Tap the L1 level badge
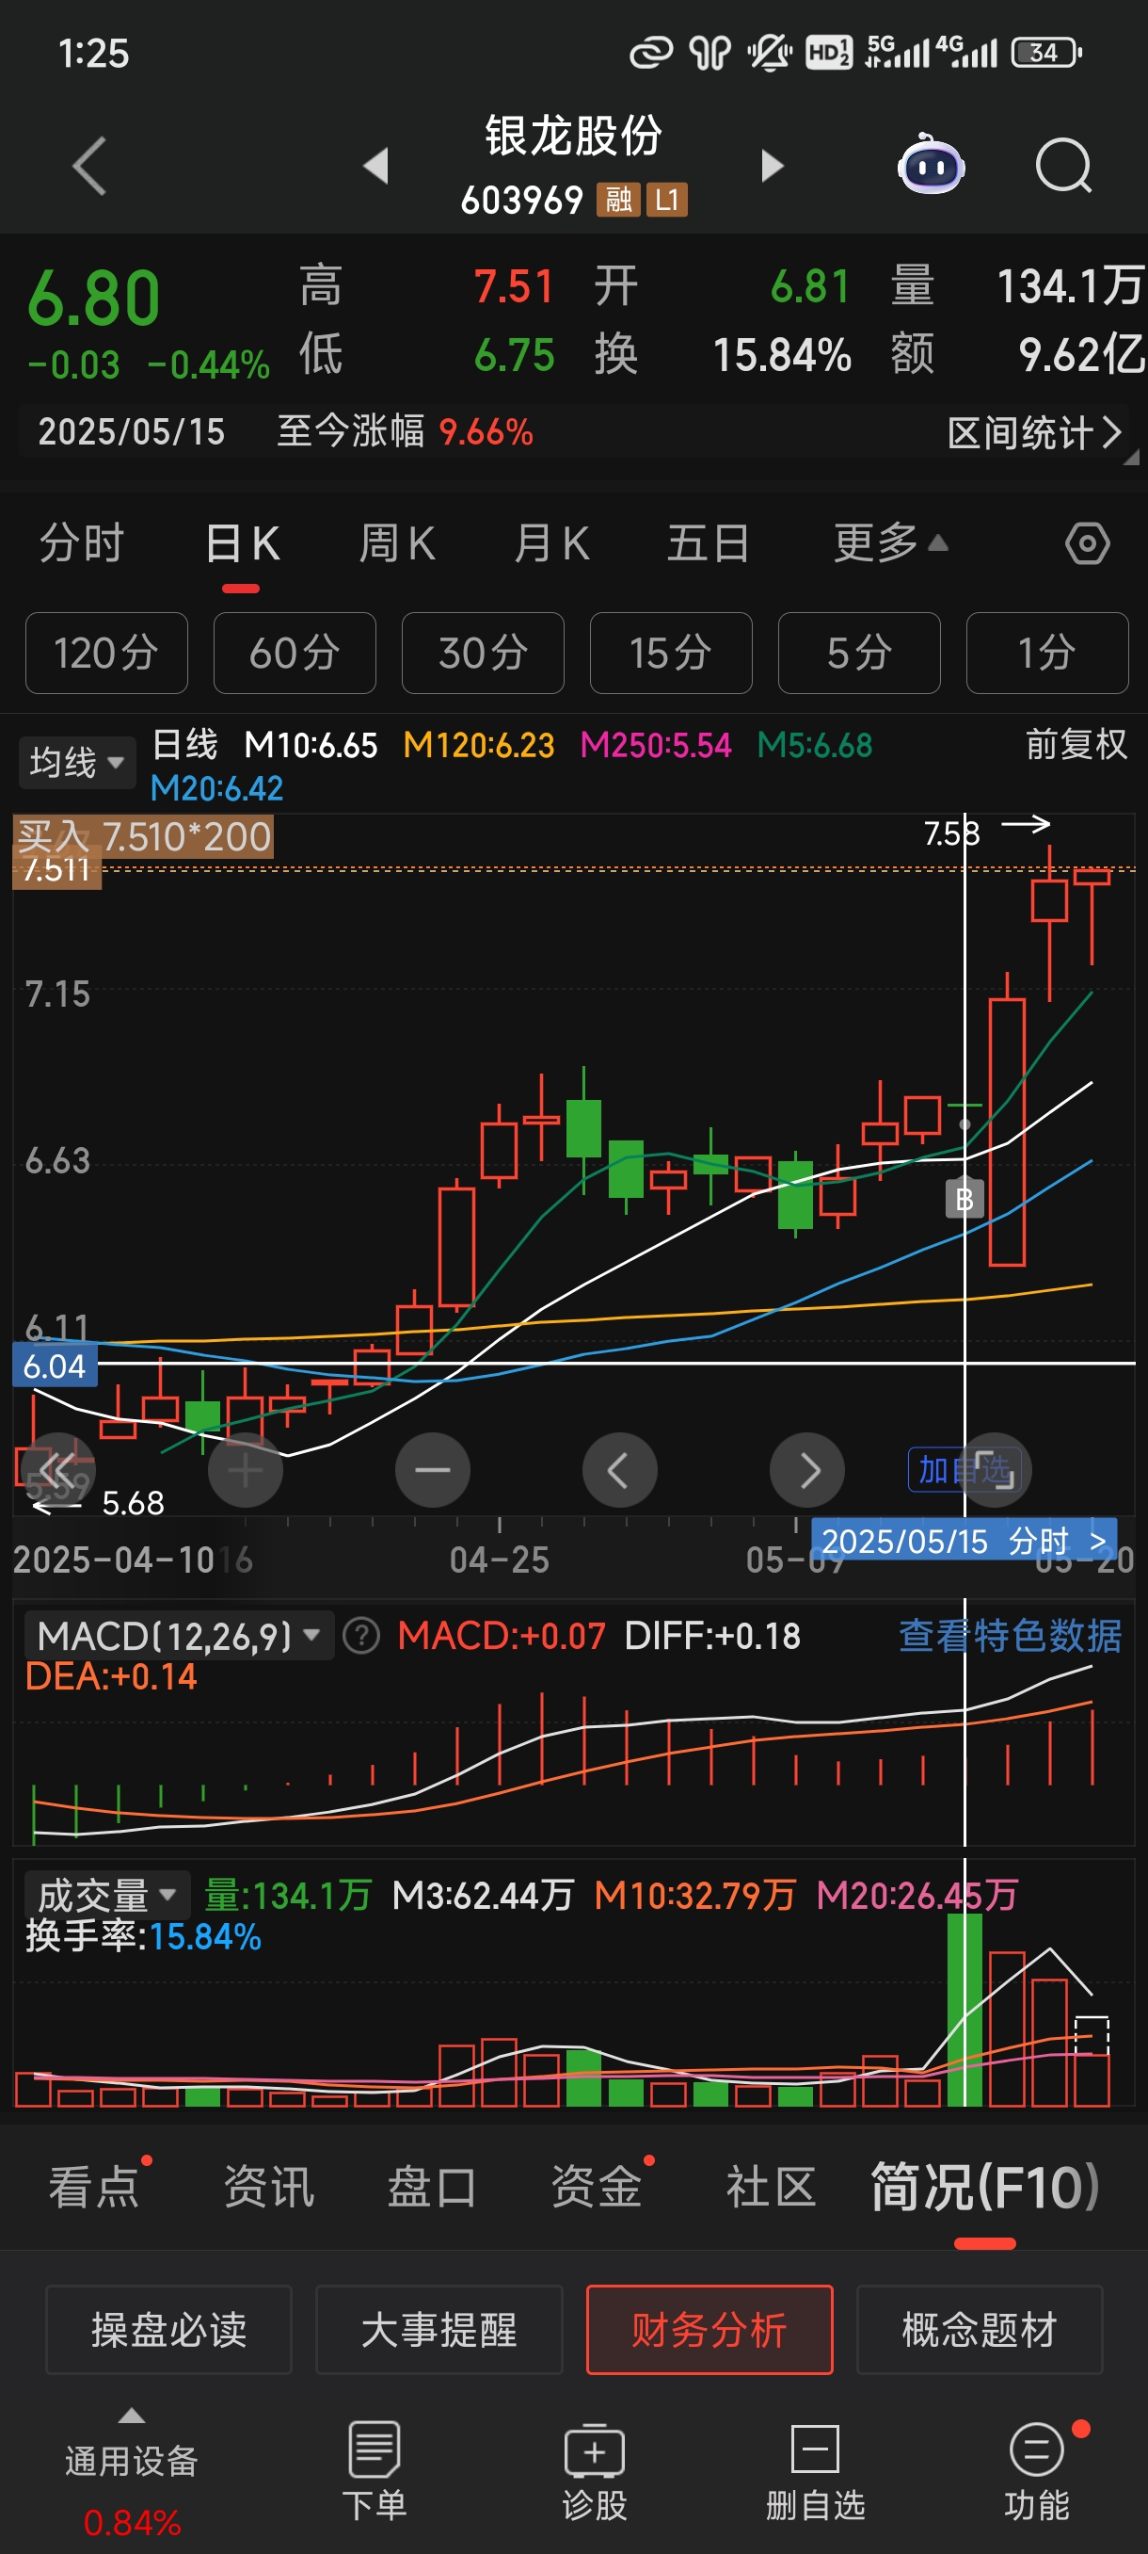Viewport: 1148px width, 2554px height. tap(666, 201)
